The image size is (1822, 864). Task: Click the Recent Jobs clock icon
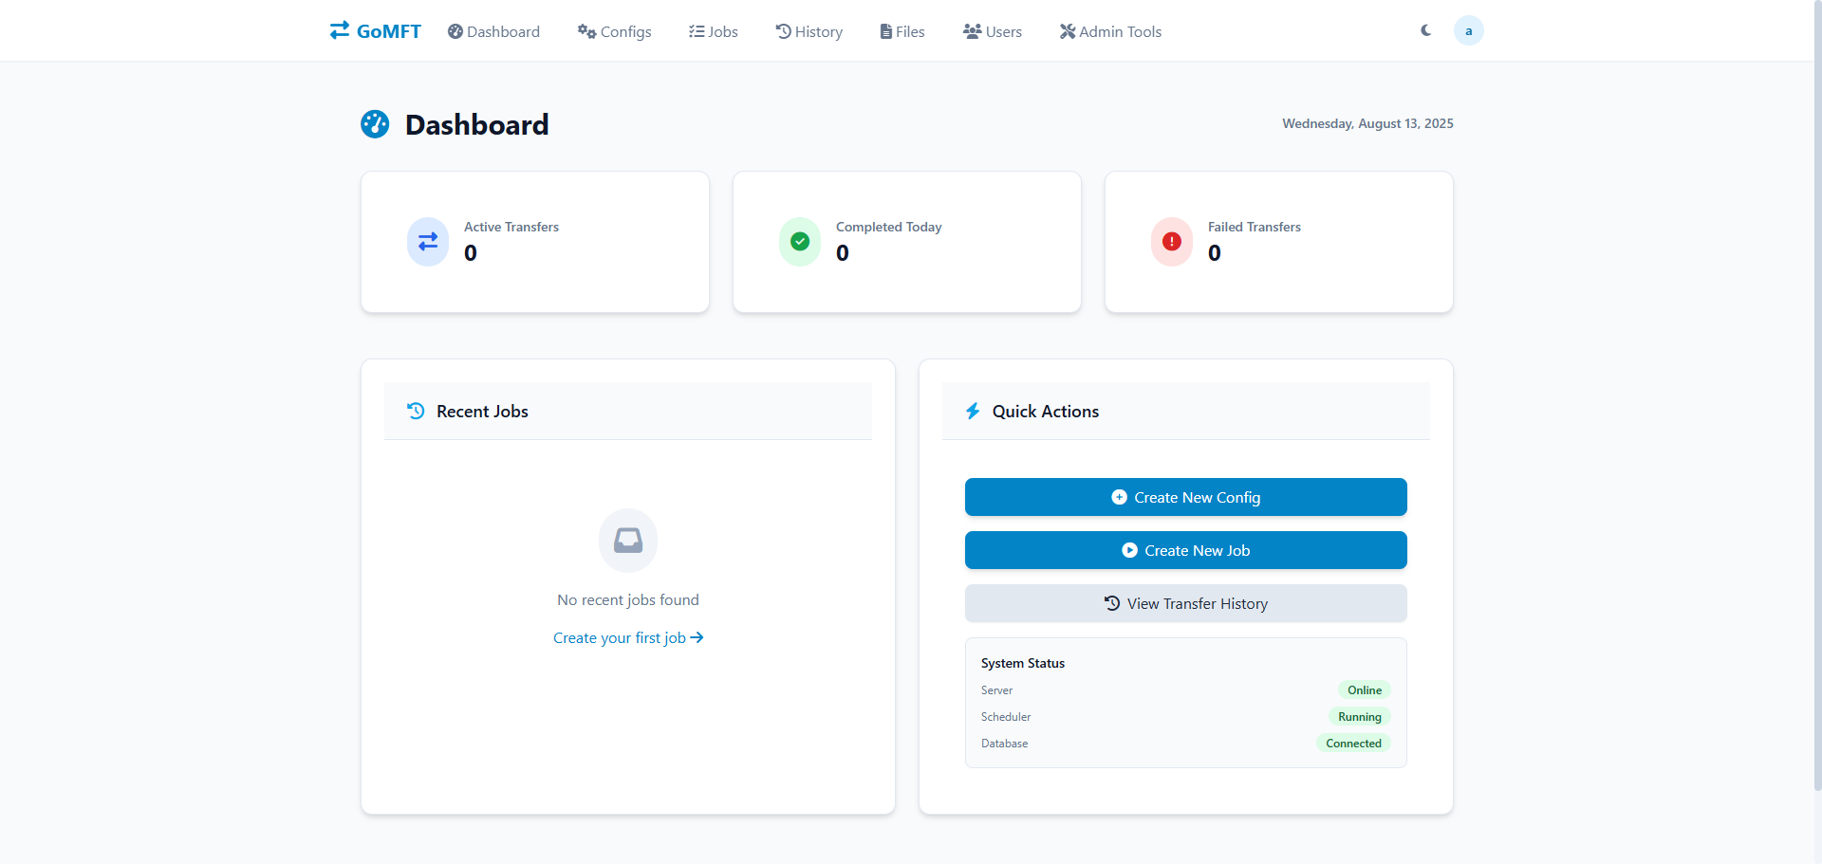pyautogui.click(x=416, y=411)
